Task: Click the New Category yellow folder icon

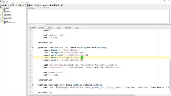Action: click(23, 5)
